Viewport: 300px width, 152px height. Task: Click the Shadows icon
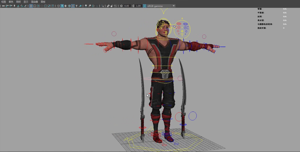click(80, 6)
